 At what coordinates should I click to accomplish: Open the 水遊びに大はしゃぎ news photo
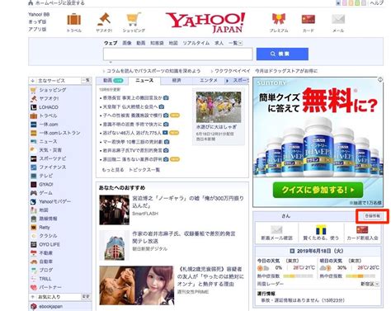(x=219, y=107)
